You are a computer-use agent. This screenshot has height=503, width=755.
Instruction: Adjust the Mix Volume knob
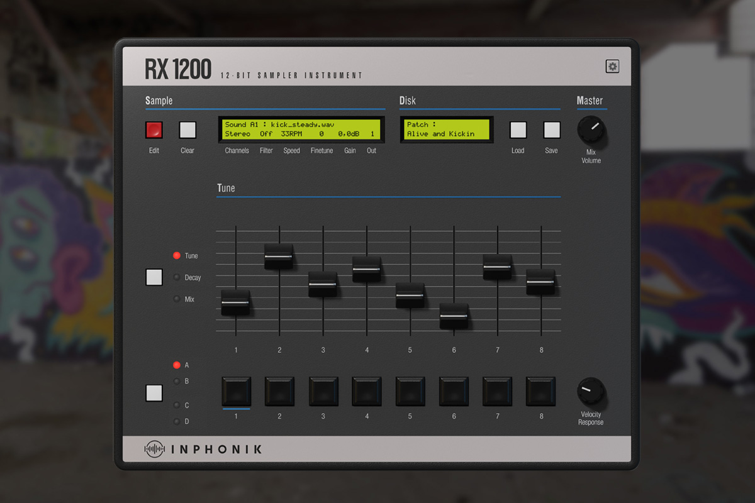[591, 130]
